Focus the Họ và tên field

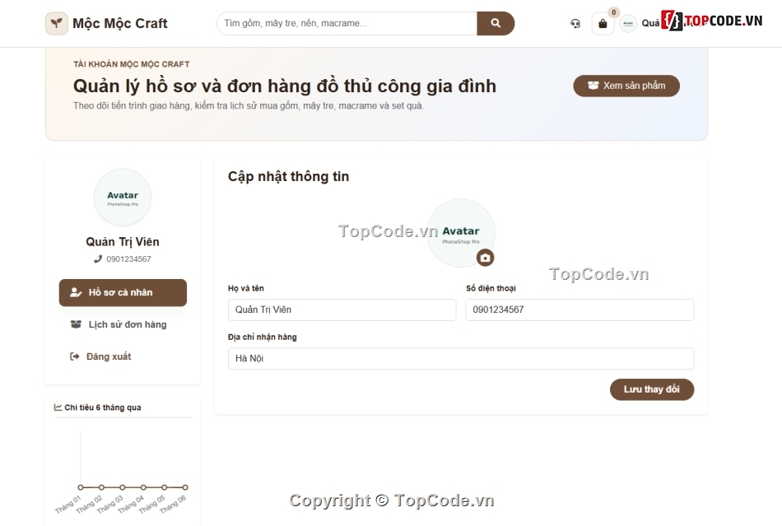tap(342, 310)
